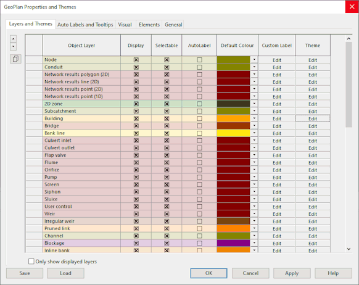This screenshot has width=359, height=285.
Task: Enable AutoLabel for Weir layer
Action: (x=199, y=214)
